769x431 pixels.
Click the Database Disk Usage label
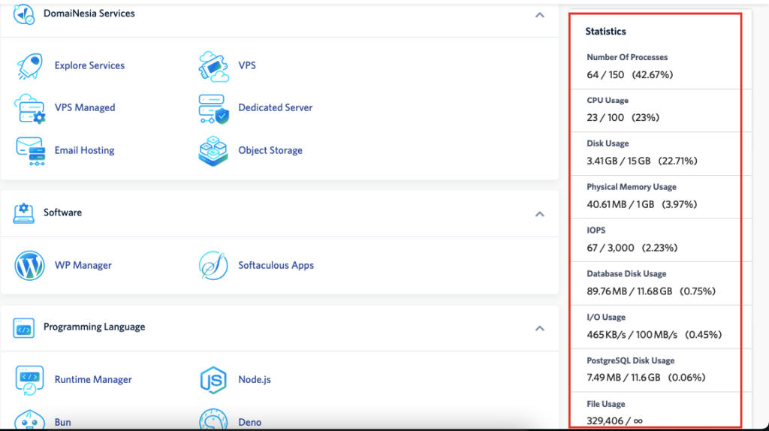pyautogui.click(x=627, y=274)
